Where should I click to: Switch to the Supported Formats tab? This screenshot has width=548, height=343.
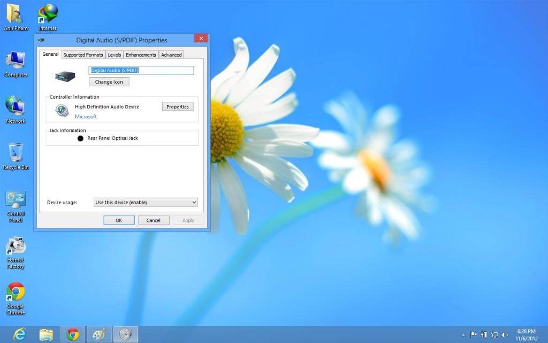tap(83, 55)
